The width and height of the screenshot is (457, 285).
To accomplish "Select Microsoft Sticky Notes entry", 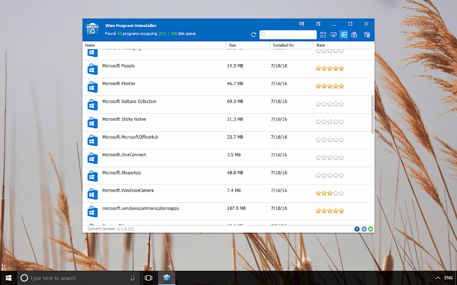I will [227, 122].
